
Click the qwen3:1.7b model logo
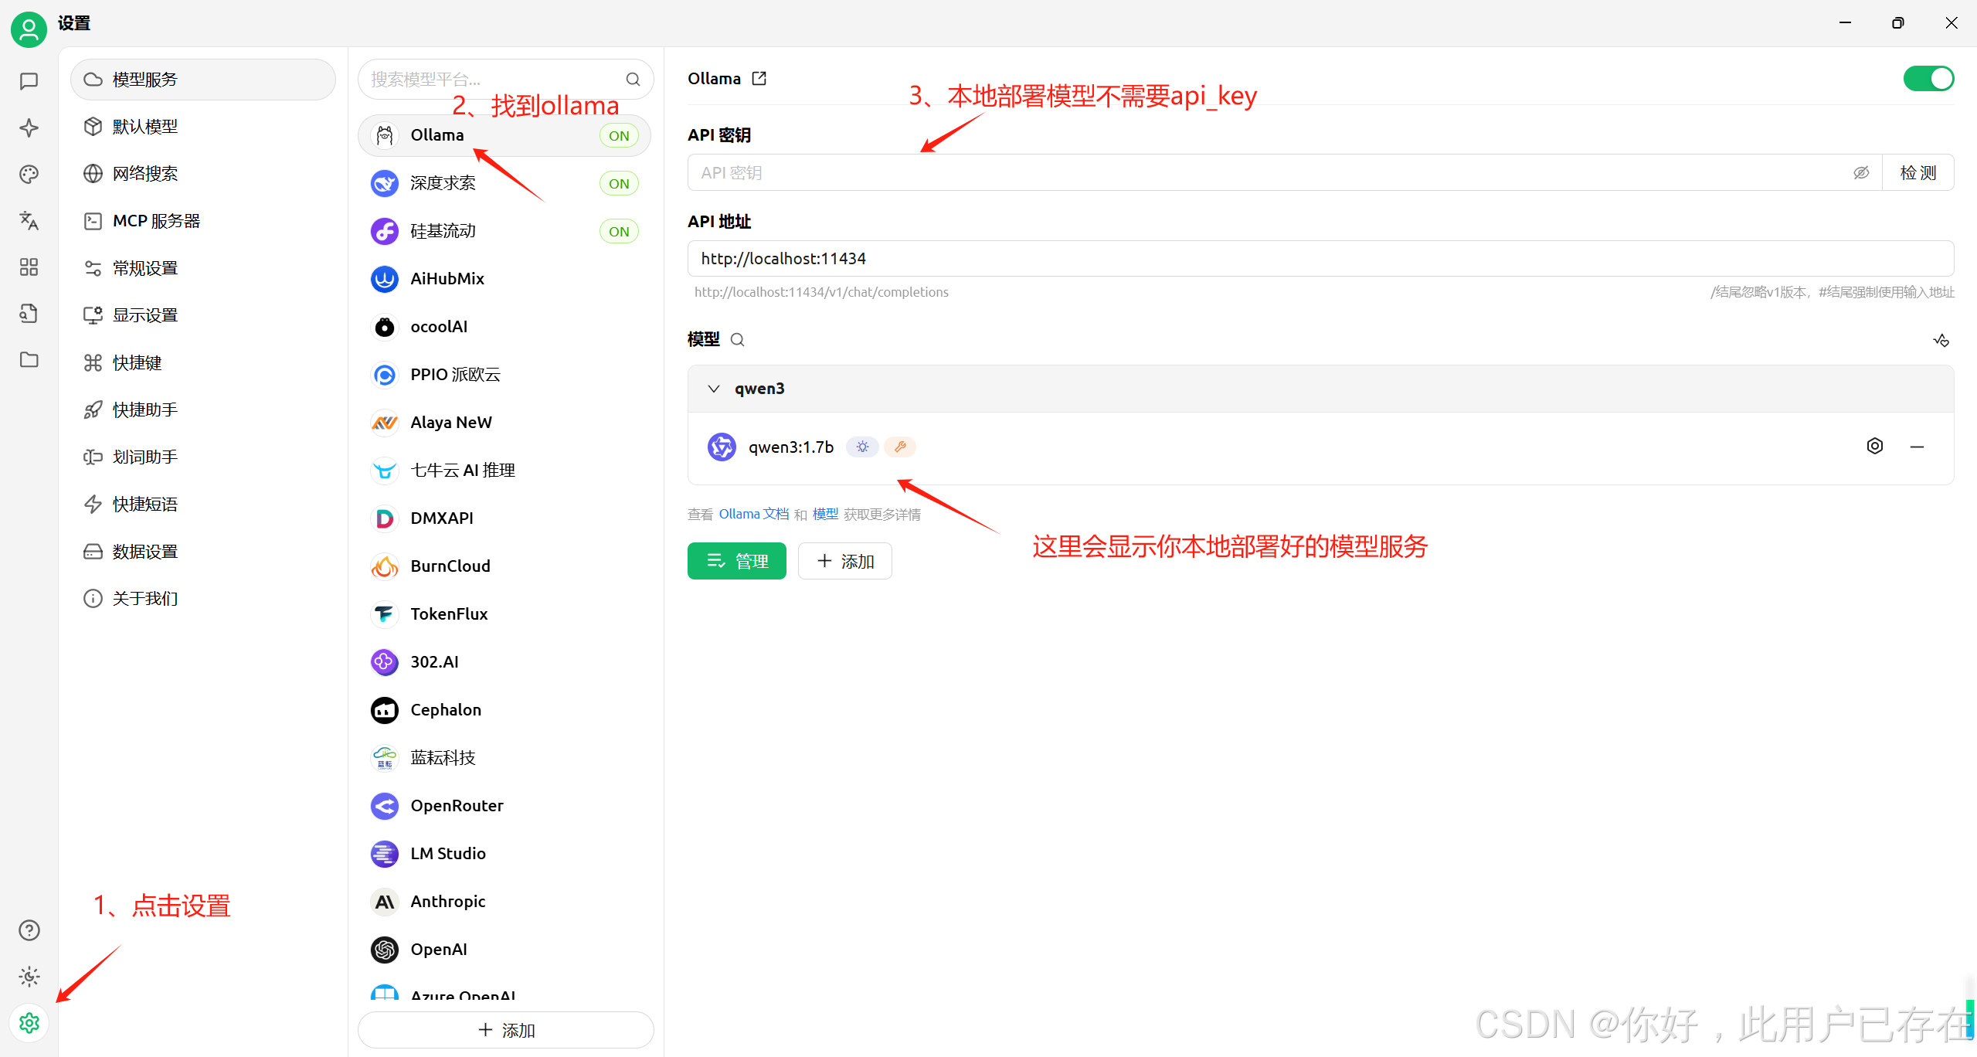(x=722, y=447)
